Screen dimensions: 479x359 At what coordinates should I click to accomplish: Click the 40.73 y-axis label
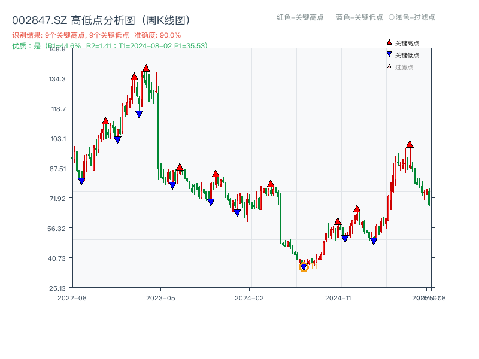tap(56, 258)
